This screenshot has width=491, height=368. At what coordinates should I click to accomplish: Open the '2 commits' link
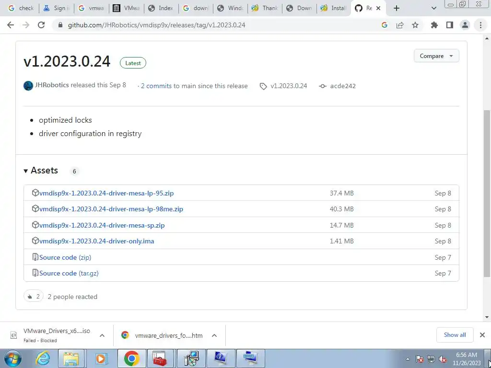click(x=156, y=86)
